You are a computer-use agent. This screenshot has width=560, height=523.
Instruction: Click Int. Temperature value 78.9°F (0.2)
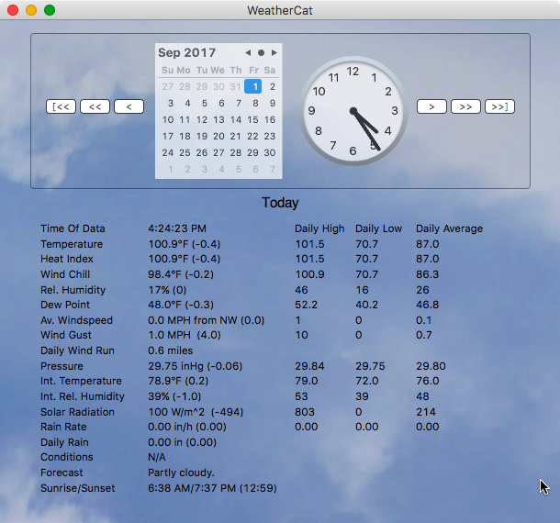click(x=178, y=381)
